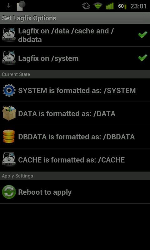Screen dimensions: 150x250
Task: Tap the cardboard box DATA icon
Action: (9, 113)
